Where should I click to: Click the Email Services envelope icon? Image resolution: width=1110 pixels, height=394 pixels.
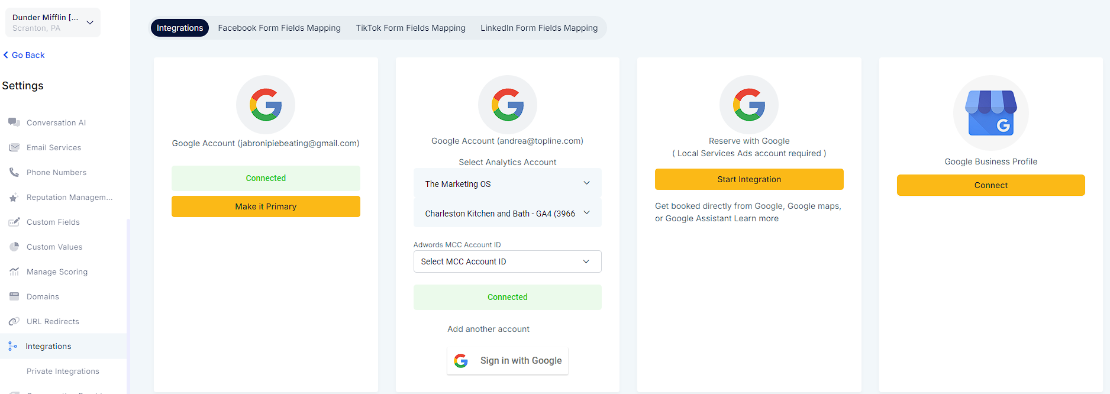coord(14,147)
